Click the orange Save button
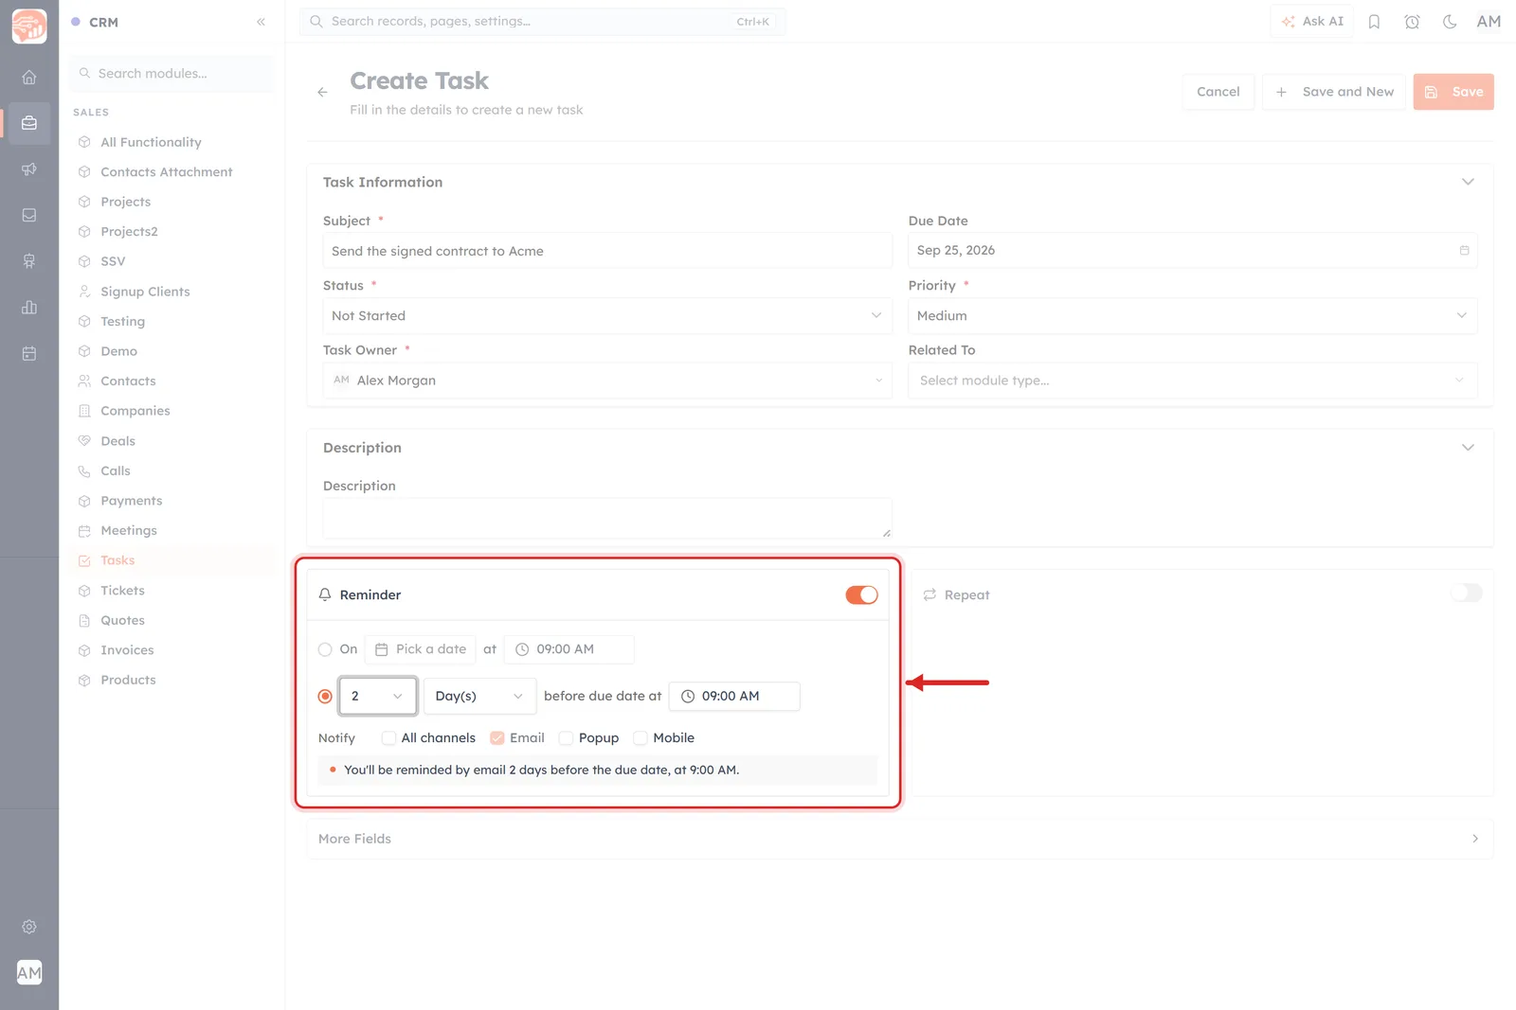The width and height of the screenshot is (1516, 1010). tap(1453, 92)
